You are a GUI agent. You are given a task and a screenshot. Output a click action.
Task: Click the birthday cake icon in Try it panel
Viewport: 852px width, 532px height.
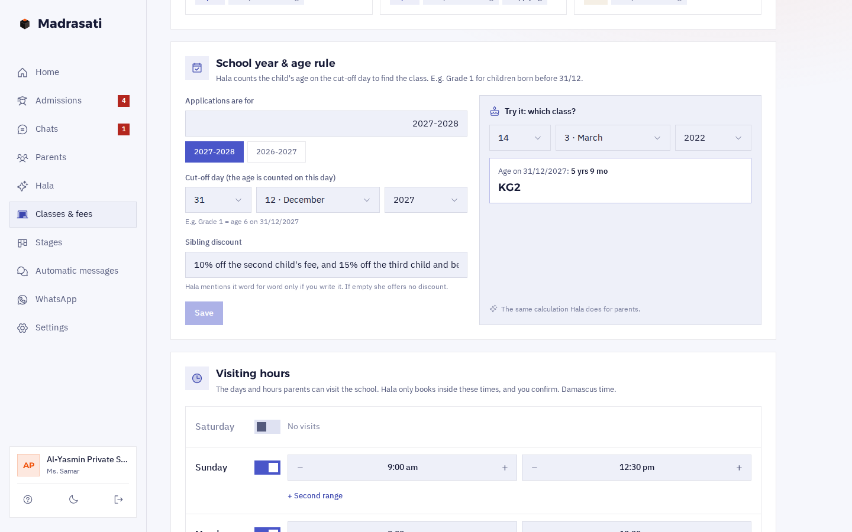[x=495, y=111]
